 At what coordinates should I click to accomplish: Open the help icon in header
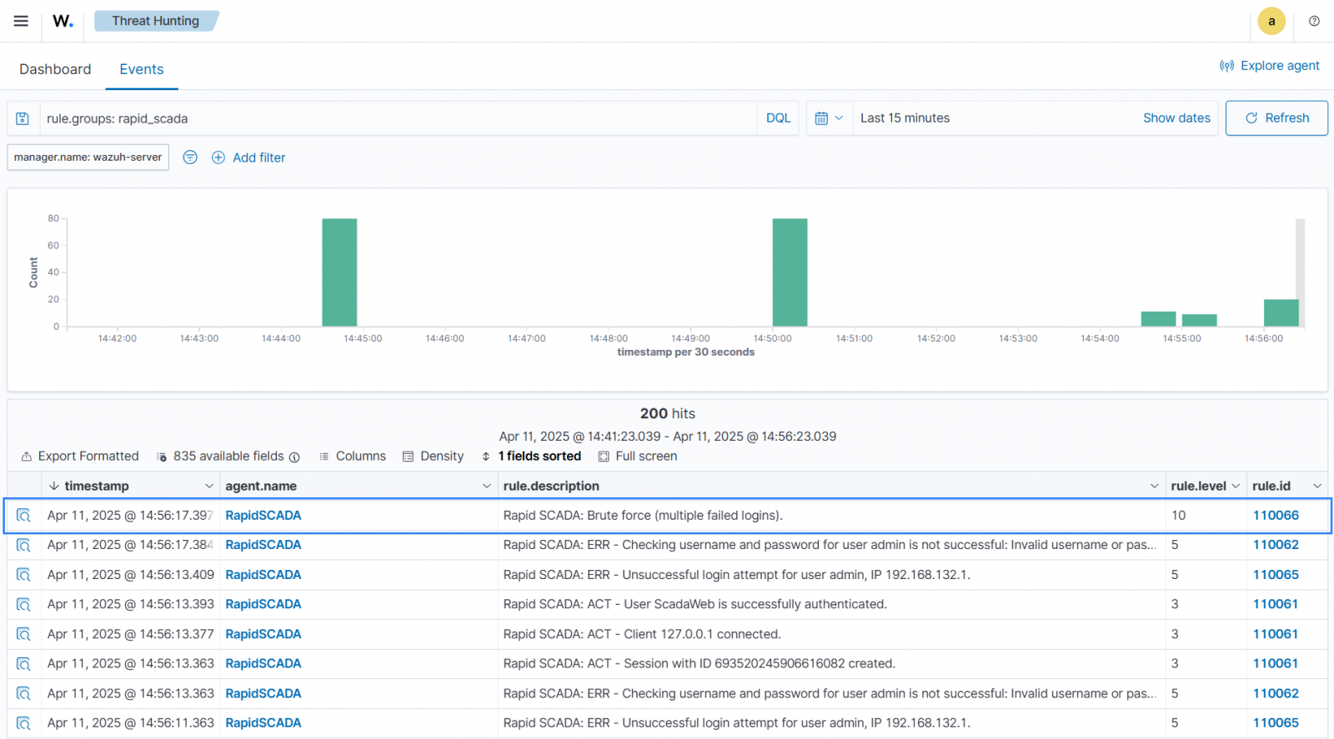click(x=1314, y=22)
